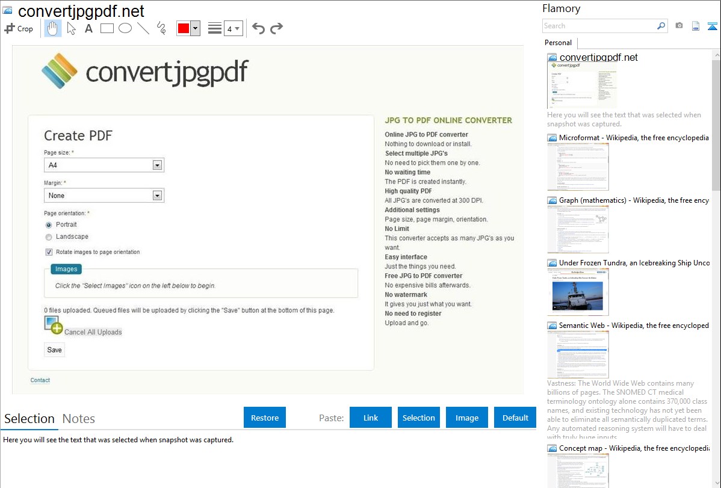Click the Images tab in the form

(x=66, y=269)
